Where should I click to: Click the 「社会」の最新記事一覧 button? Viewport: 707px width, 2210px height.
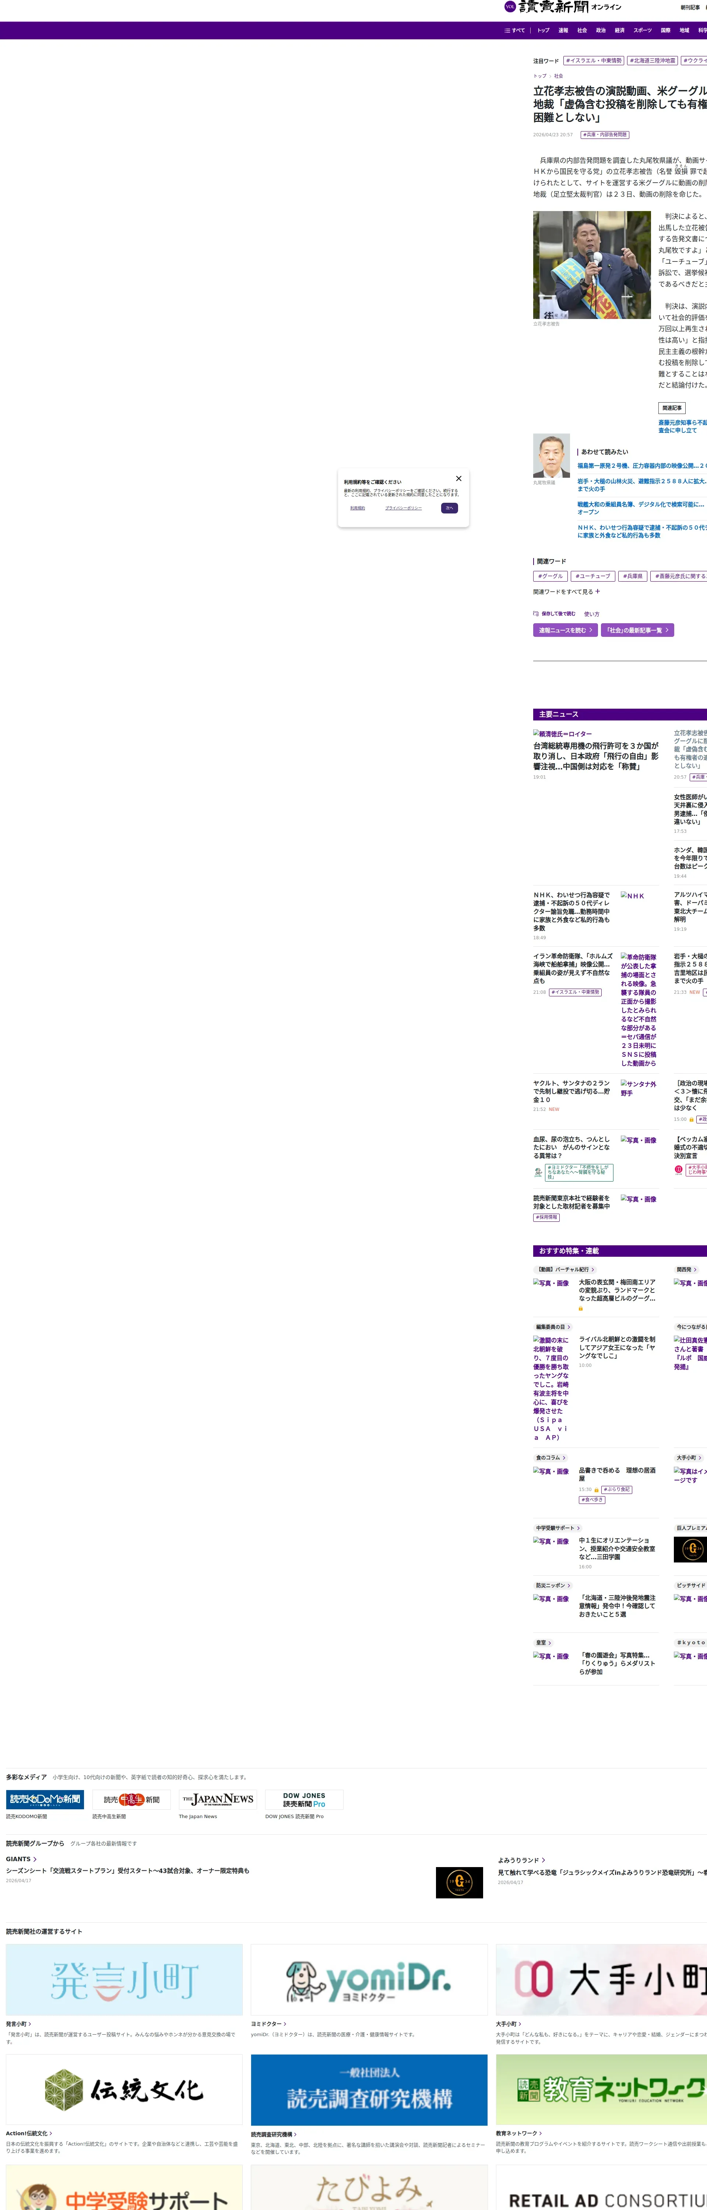click(637, 631)
